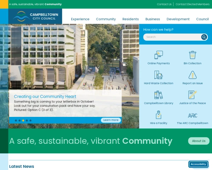Click the Learn more button
212x170 pixels.
point(111,120)
